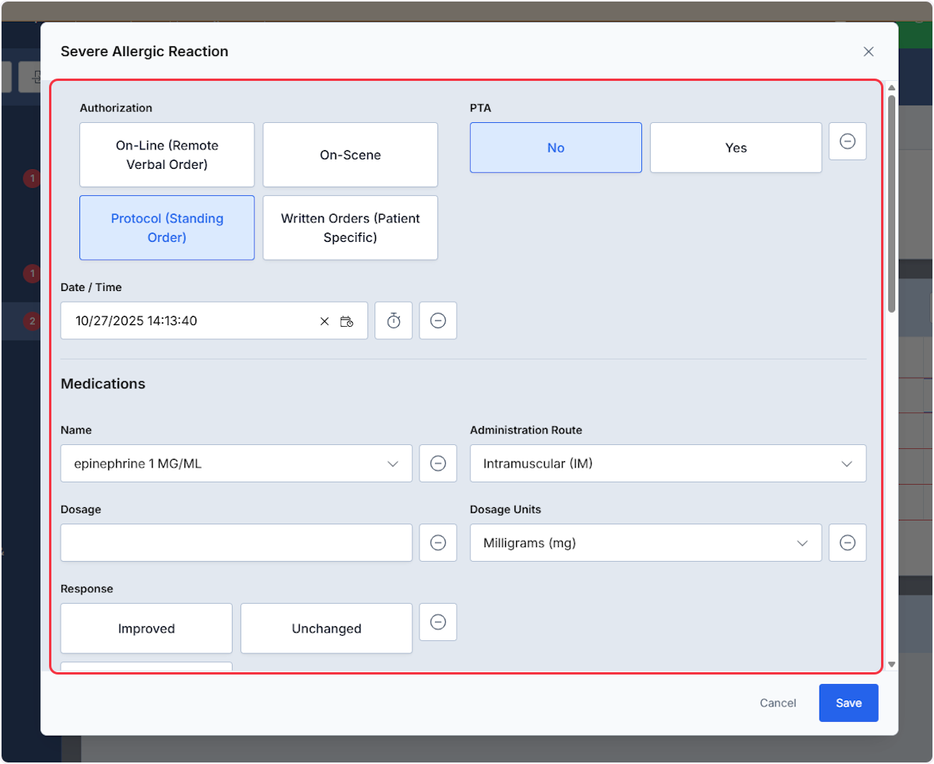Screen dimensions: 934x764
Task: Click minus icon beside Dosage field
Action: (438, 543)
